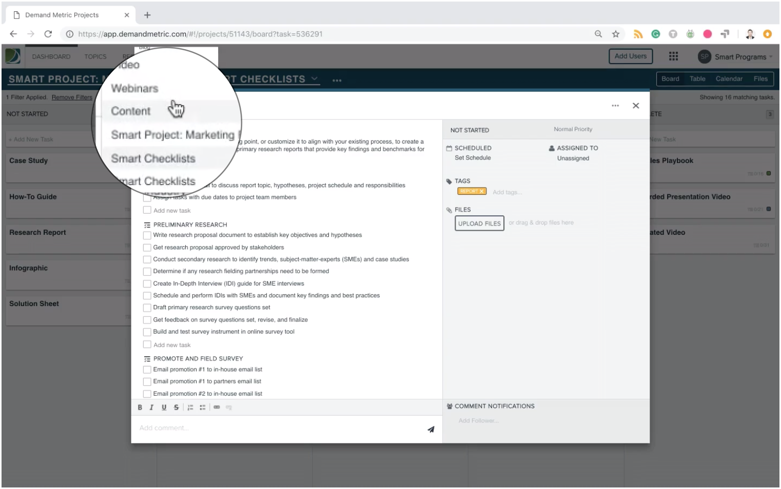Check 'Determine if any research fielding partnerships'
The image size is (781, 489).
pyautogui.click(x=147, y=272)
